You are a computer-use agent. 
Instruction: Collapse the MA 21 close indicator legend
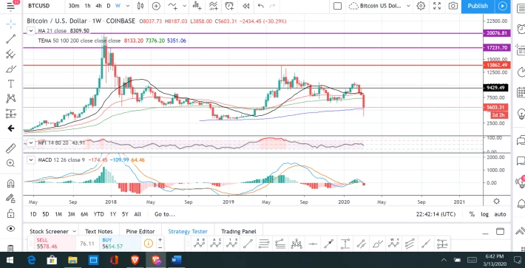31,31
